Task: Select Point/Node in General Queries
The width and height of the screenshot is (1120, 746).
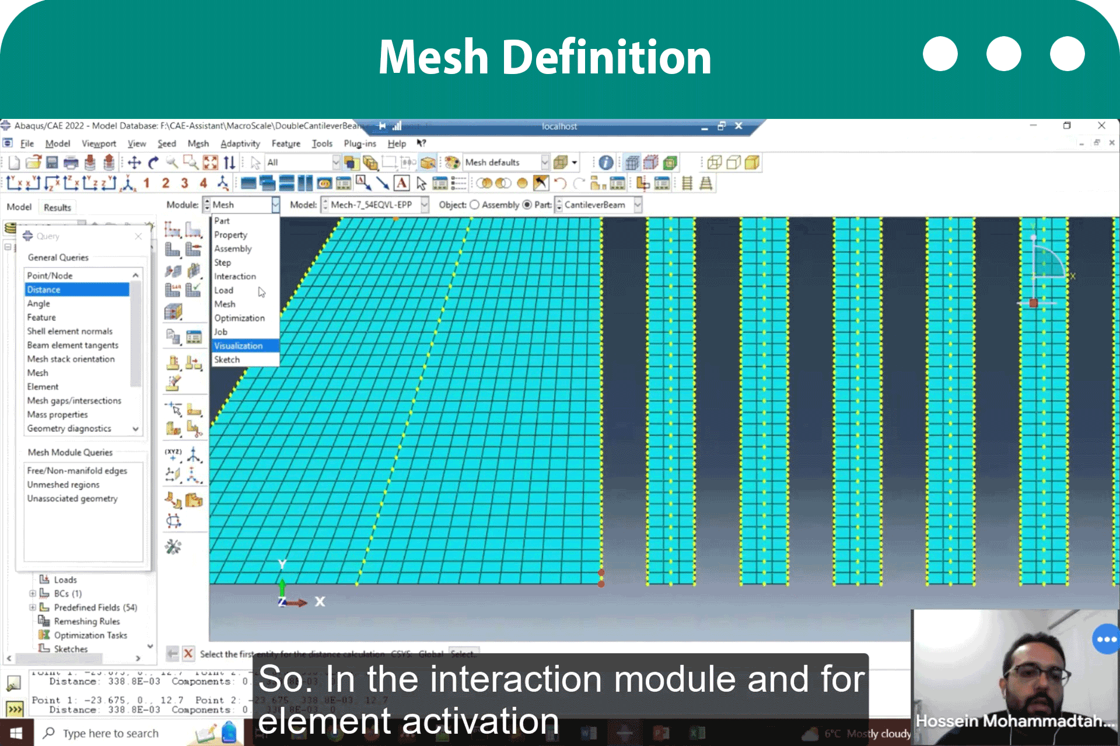Action: [77, 276]
